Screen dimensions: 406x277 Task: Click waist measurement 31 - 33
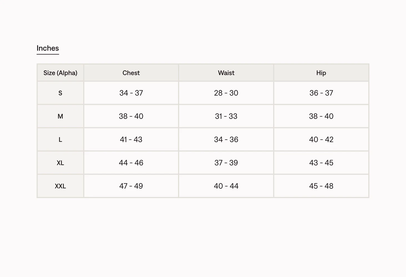[x=226, y=116]
